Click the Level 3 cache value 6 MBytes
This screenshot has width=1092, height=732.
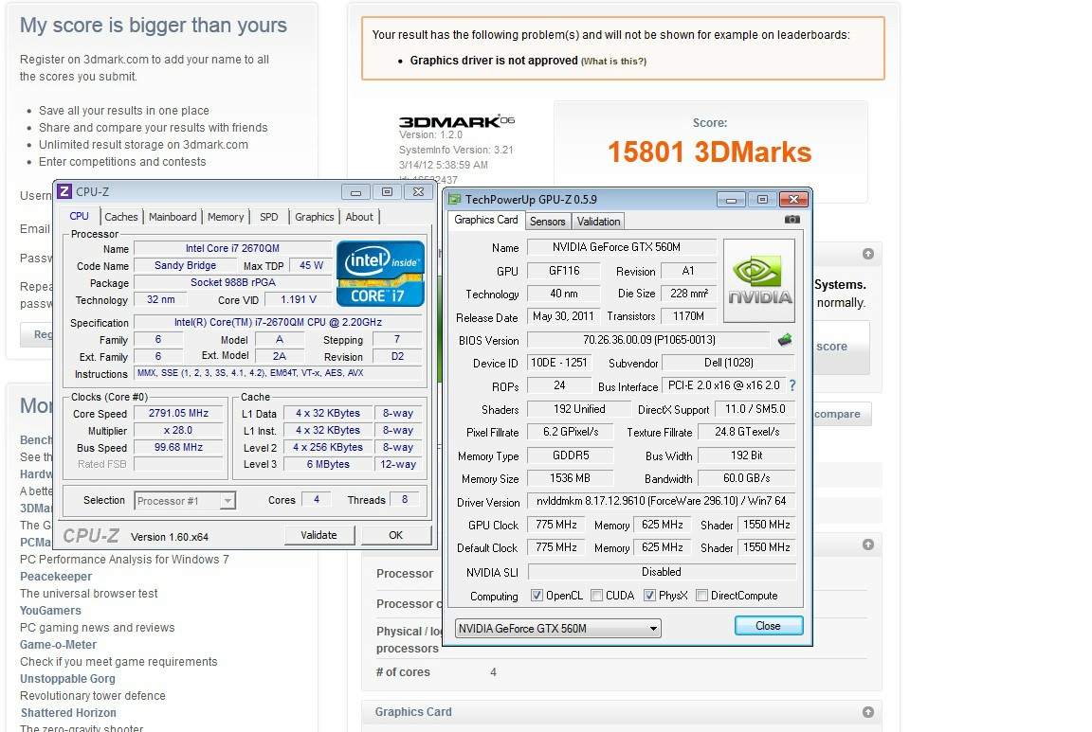pos(328,464)
